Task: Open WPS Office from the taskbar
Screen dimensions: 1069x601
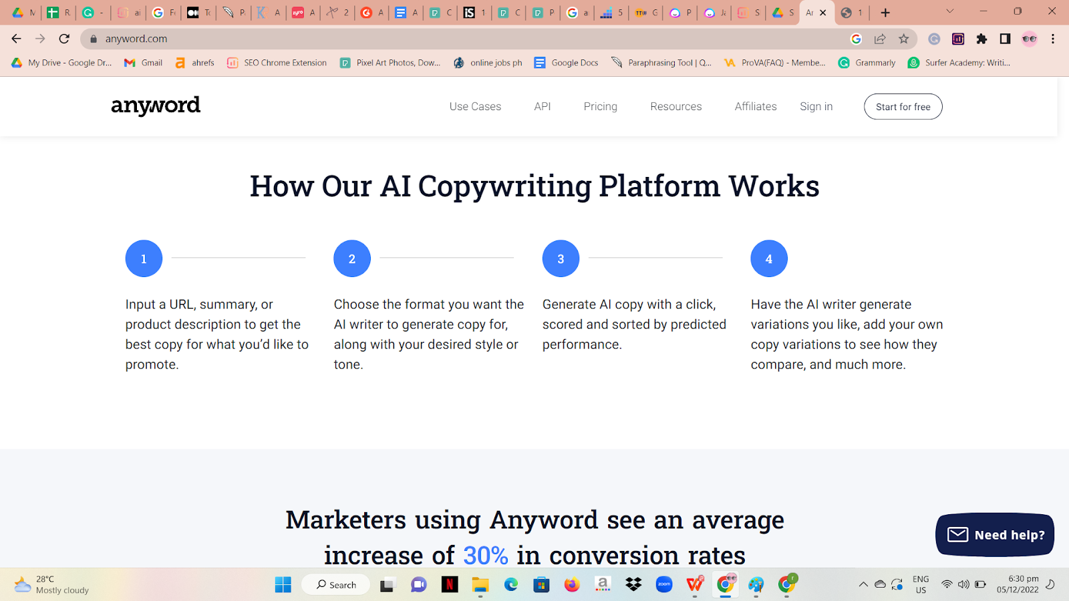Action: (x=695, y=585)
